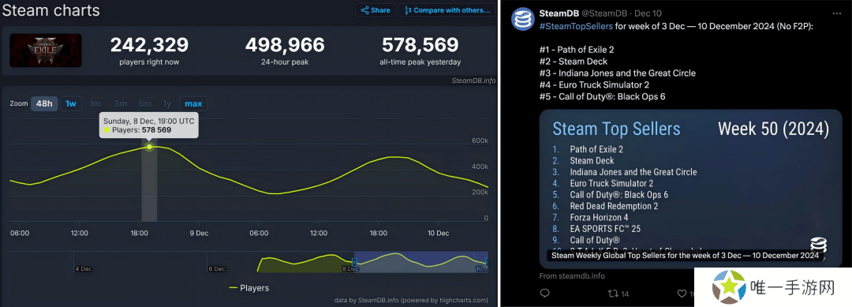This screenshot has width=852, height=307.
Task: Click the retweet icon with 14
Action: click(x=618, y=294)
